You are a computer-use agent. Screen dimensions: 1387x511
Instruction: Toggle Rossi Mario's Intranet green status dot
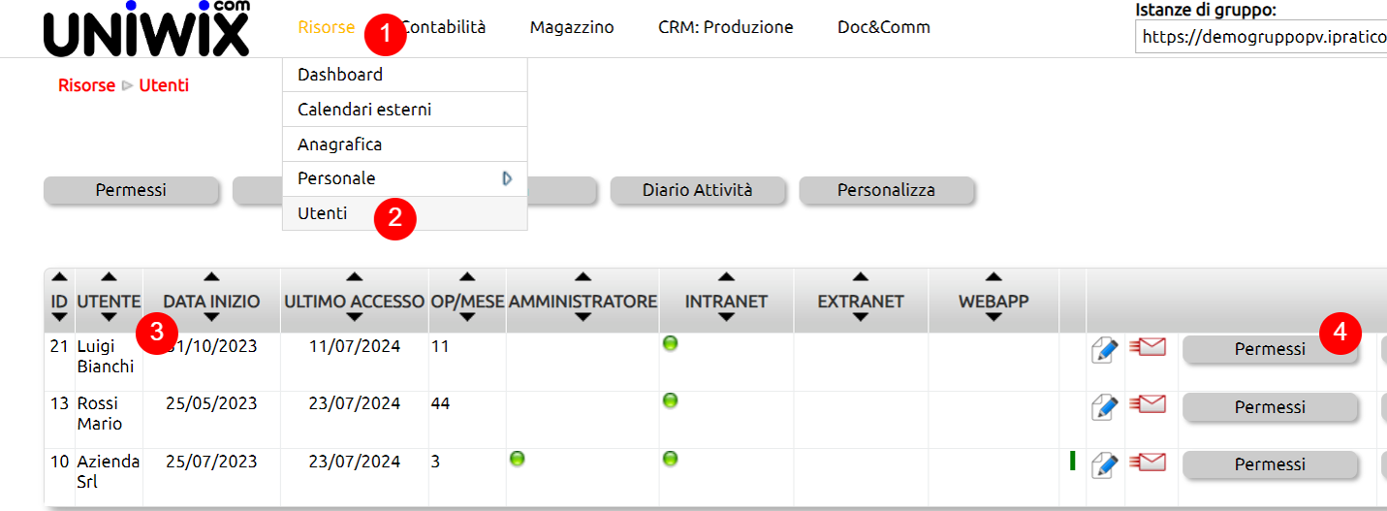[670, 400]
